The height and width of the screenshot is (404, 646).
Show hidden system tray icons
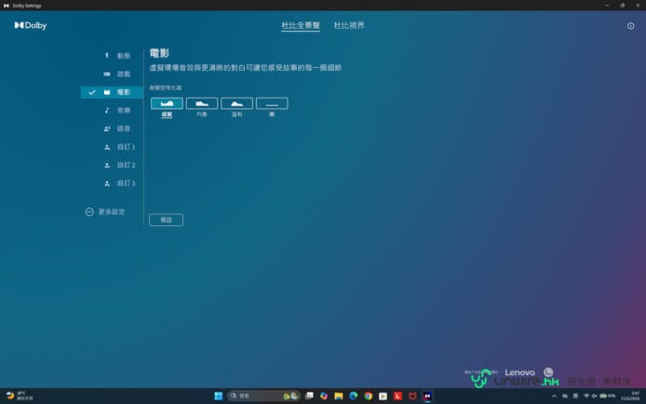tap(554, 397)
